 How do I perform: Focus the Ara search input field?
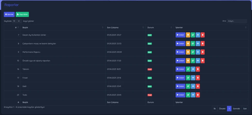[237, 21]
